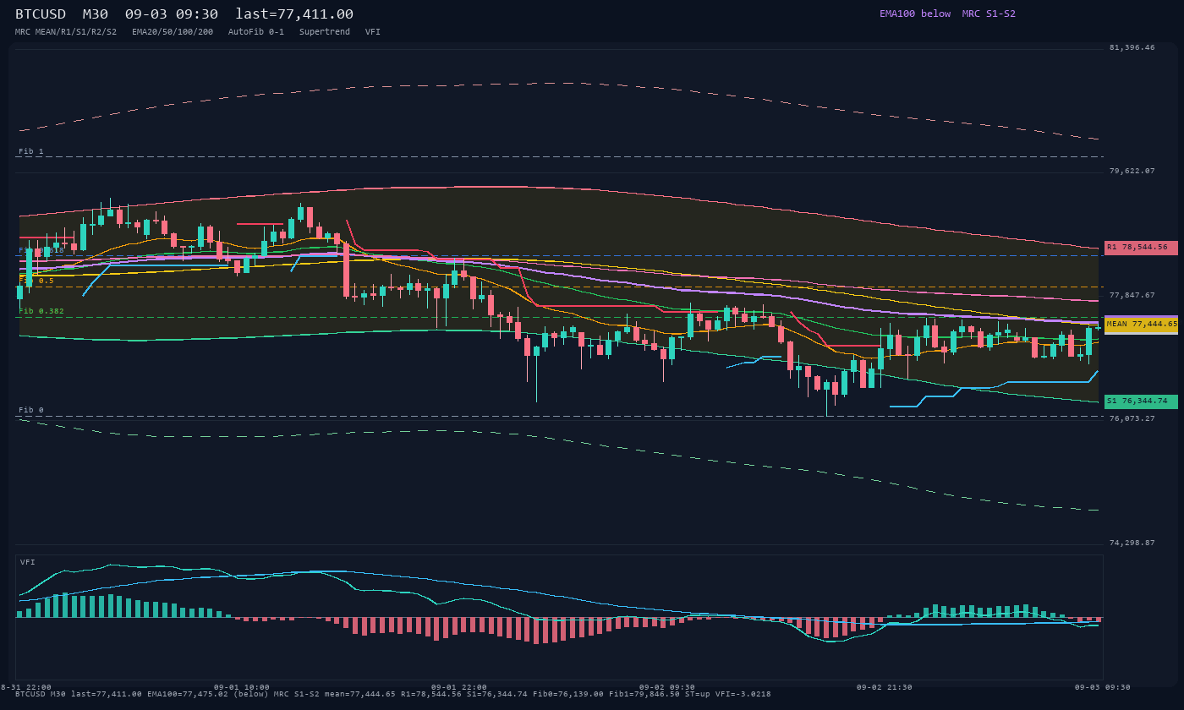This screenshot has width=1184, height=710.
Task: Click the 09-03 09:30 timestamp in the title
Action: (x=172, y=14)
